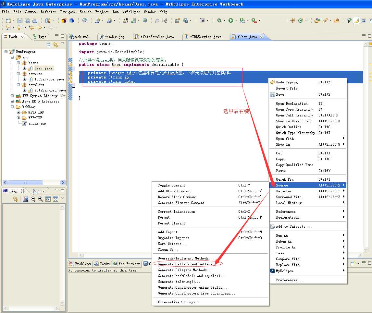The image size is (372, 313).
Task: Click the New file wizard toolbar icon
Action: pyautogui.click(x=8, y=21)
